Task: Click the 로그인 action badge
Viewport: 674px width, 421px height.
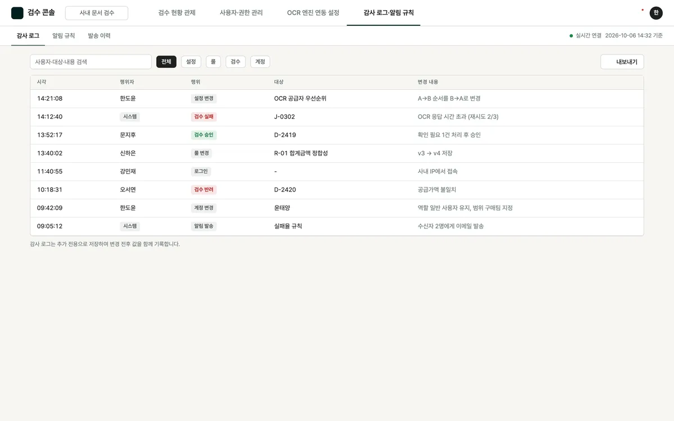Action: pyautogui.click(x=201, y=171)
